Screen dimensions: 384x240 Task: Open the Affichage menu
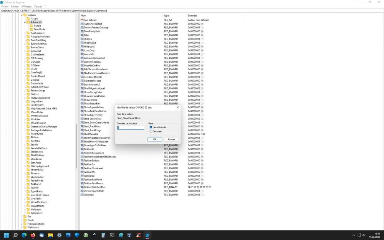[26, 7]
